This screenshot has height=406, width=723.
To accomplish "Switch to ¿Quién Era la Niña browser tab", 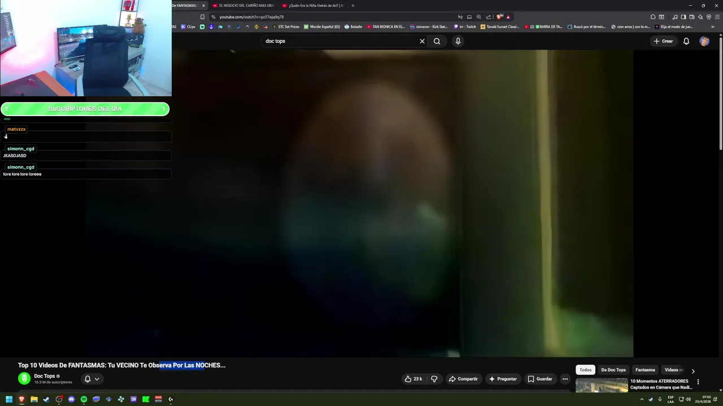I will point(312,6).
